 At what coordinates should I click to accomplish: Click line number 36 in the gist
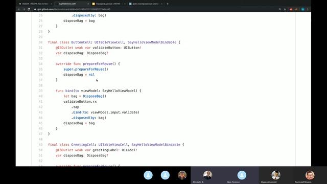[x=40, y=75]
